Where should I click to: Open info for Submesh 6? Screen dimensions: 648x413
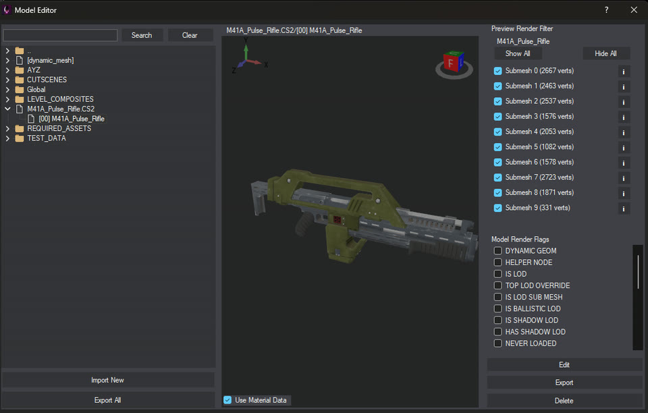(x=624, y=163)
